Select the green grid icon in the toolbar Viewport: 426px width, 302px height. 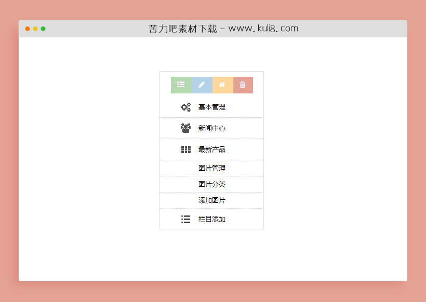click(x=181, y=85)
